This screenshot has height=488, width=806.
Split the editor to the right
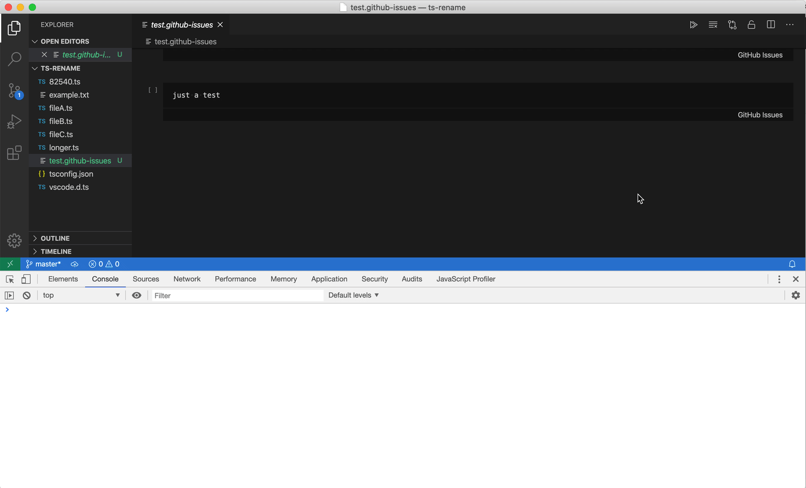click(x=771, y=25)
